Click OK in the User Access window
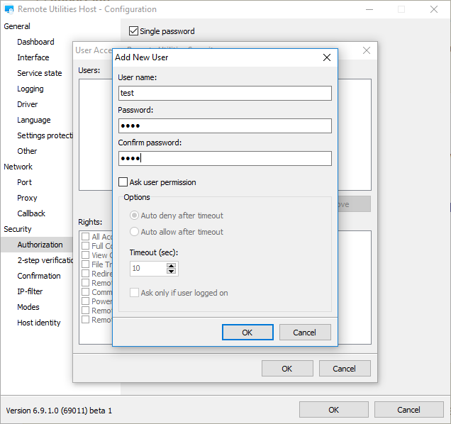 tap(287, 369)
